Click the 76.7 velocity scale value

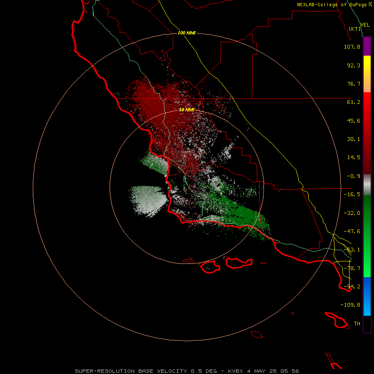[x=354, y=84]
